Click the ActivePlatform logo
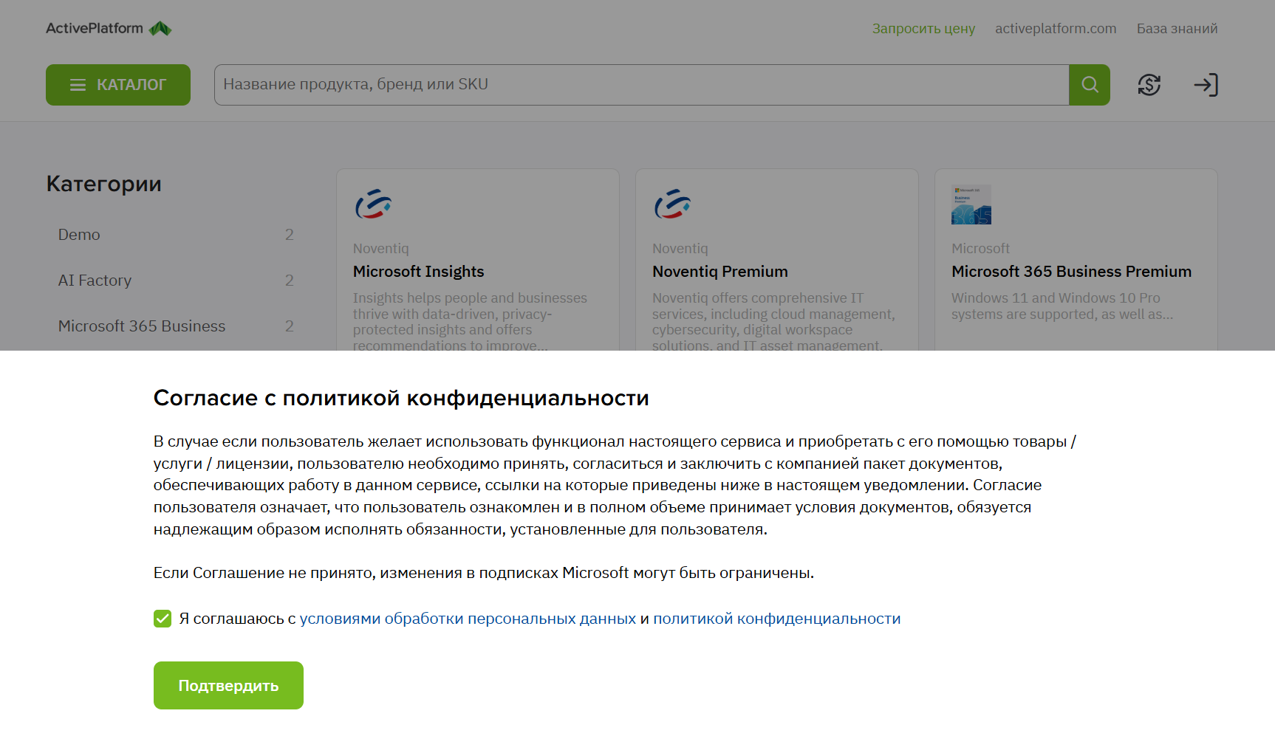 tap(109, 28)
